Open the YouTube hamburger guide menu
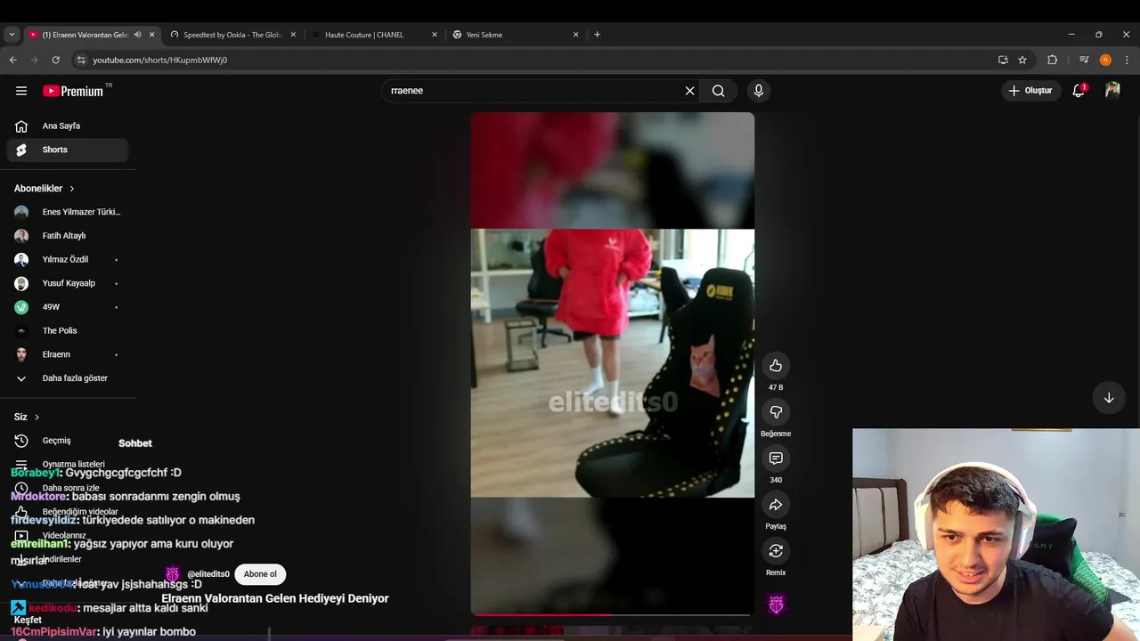Image resolution: width=1140 pixels, height=641 pixels. pyautogui.click(x=21, y=91)
